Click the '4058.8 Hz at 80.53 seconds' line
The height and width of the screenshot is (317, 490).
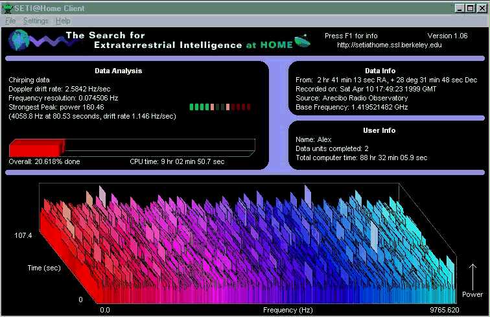(x=92, y=116)
